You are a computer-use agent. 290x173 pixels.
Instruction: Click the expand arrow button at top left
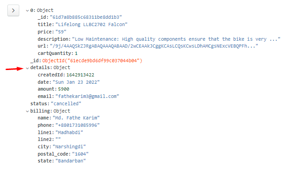[13, 11]
